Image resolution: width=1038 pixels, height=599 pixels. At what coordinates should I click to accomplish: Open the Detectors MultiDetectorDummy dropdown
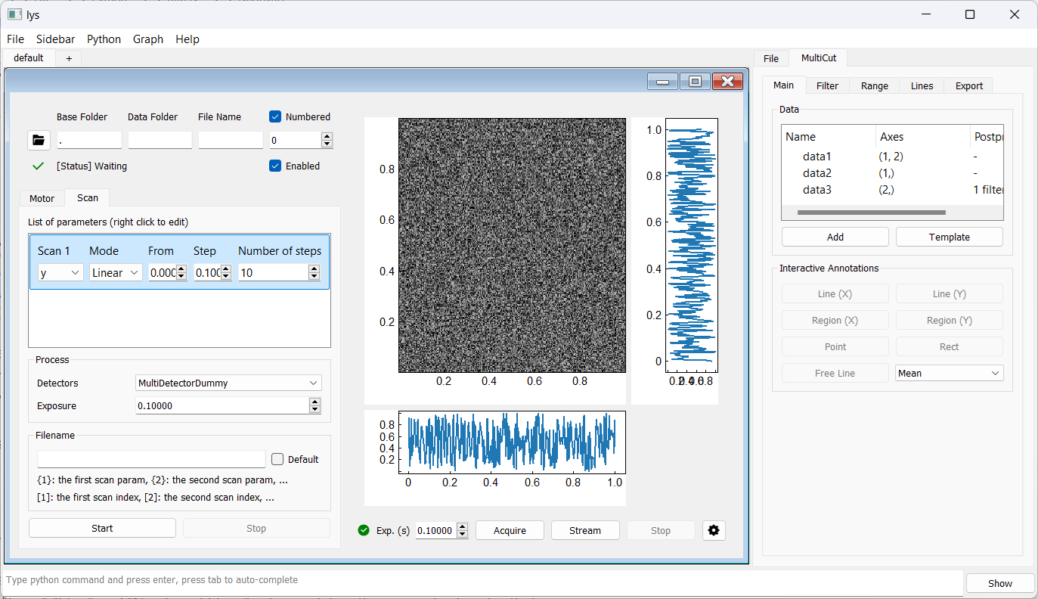click(228, 383)
